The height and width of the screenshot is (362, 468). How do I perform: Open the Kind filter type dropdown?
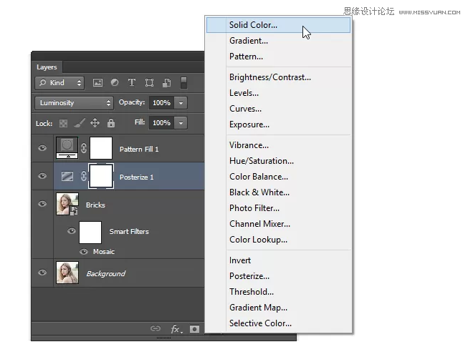point(60,83)
